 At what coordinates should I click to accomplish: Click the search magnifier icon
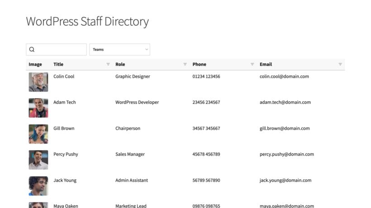coord(32,49)
